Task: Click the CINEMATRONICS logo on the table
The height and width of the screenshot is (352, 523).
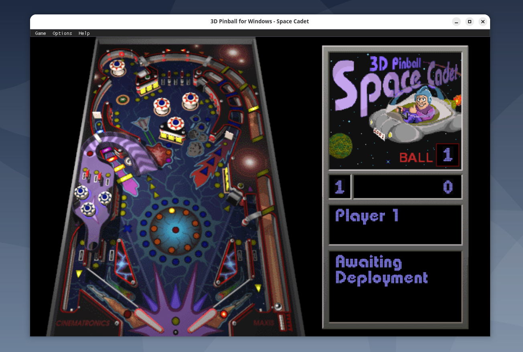Action: (x=83, y=323)
